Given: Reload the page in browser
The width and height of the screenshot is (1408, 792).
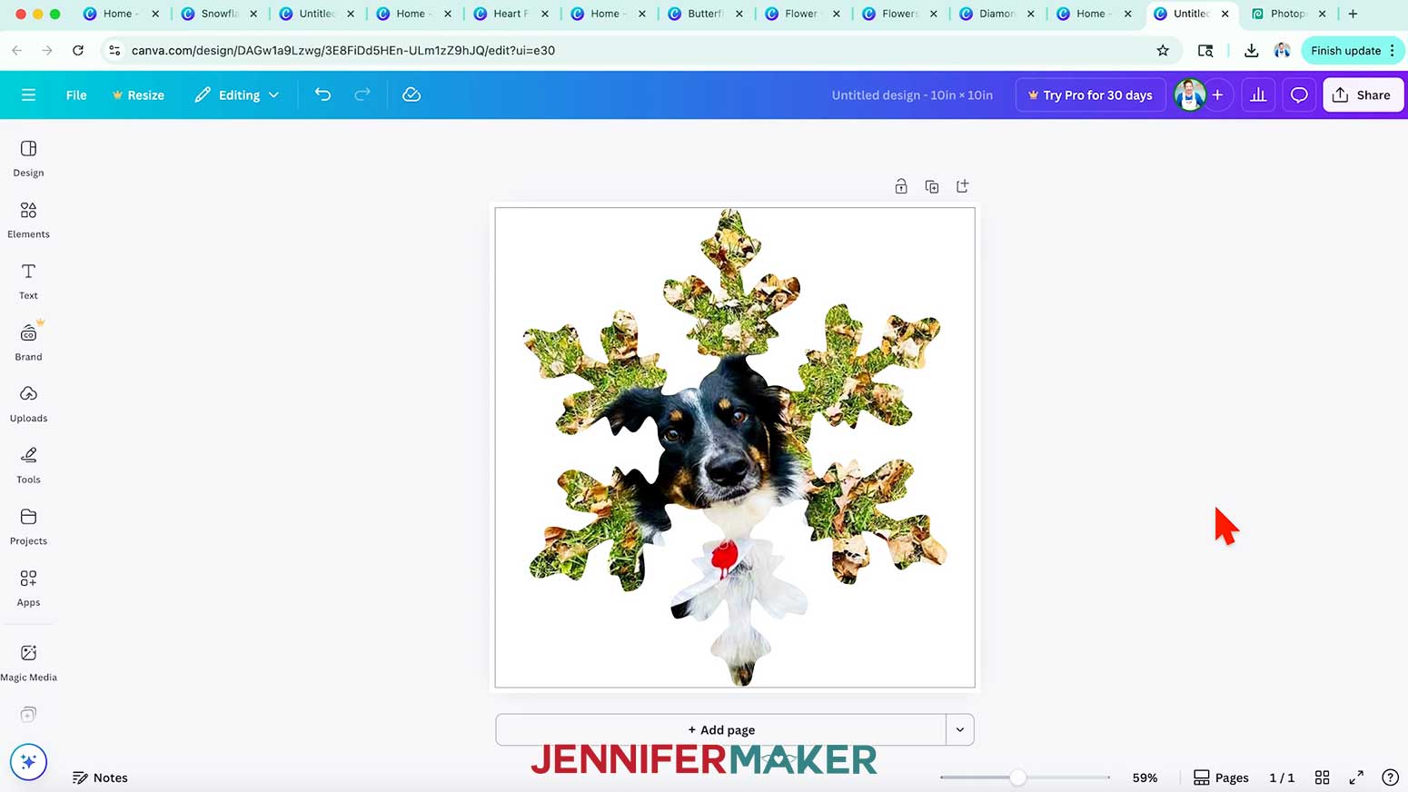Looking at the screenshot, I should (x=78, y=50).
